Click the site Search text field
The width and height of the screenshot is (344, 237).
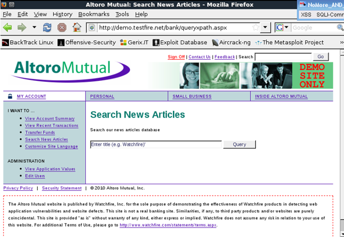click(283, 57)
